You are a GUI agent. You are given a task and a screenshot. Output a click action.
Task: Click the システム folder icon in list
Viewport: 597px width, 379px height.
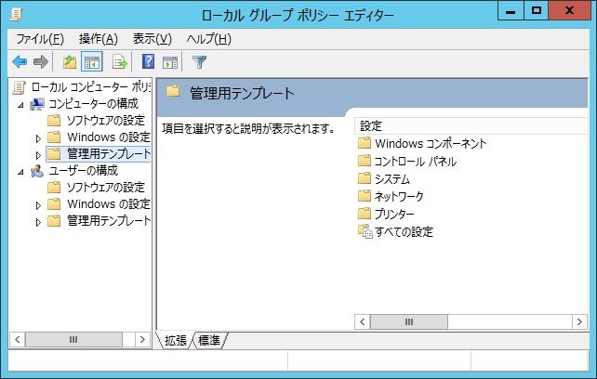365,178
